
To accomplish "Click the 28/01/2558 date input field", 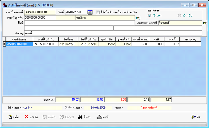I will click(76, 12).
